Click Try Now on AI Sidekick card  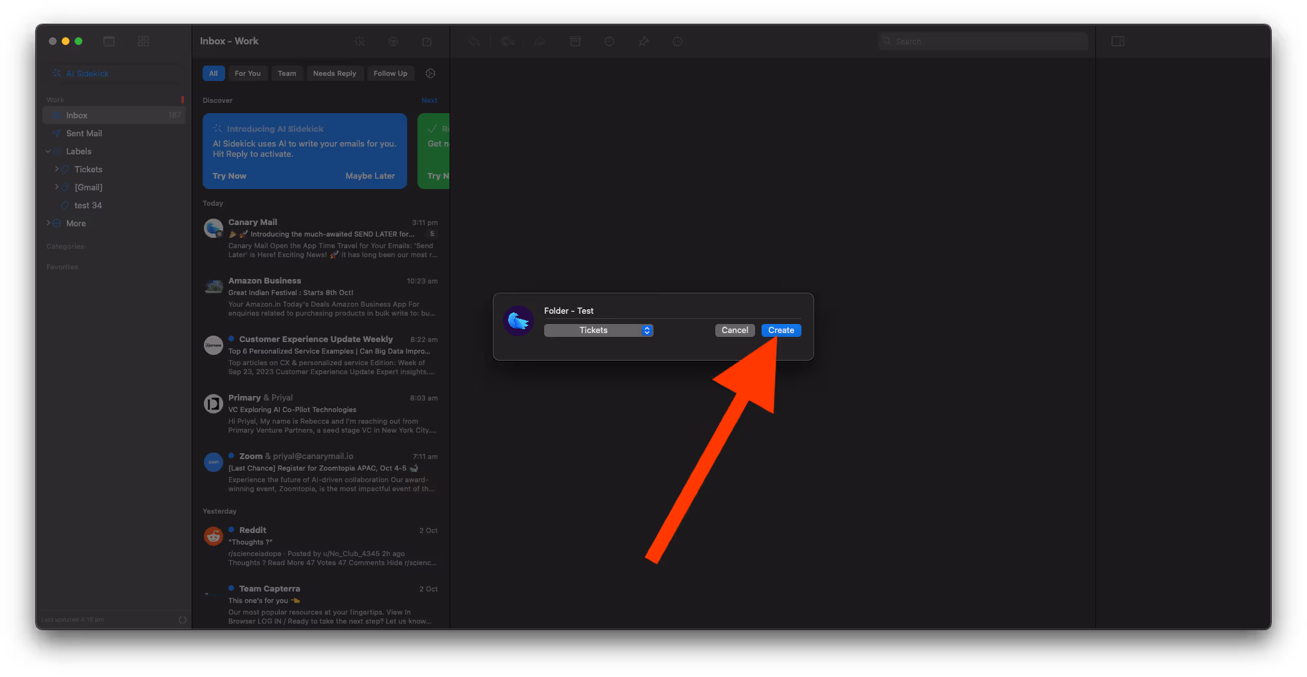pyautogui.click(x=230, y=176)
